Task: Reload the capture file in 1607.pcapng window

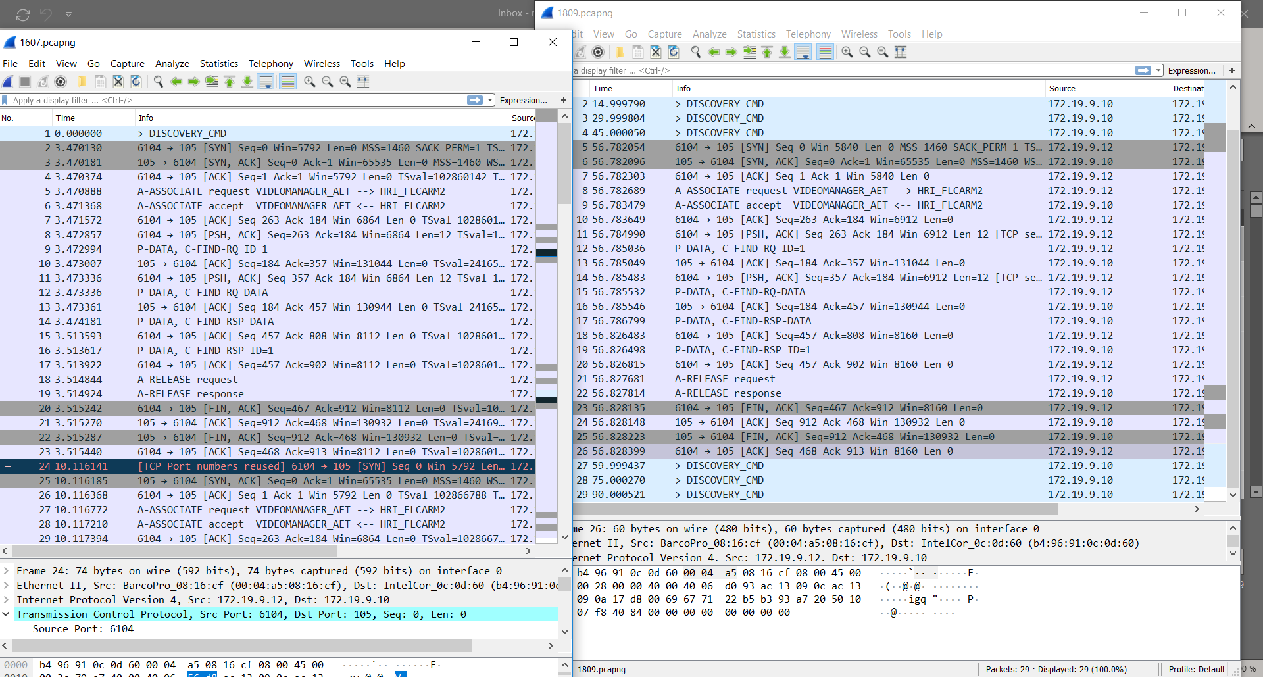Action: [136, 82]
